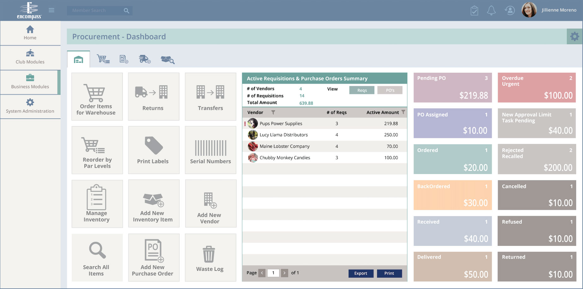This screenshot has width=583, height=289.
Task: Switch to the delivery truck tab
Action: [144, 59]
